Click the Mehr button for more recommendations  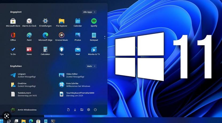[x=91, y=66]
